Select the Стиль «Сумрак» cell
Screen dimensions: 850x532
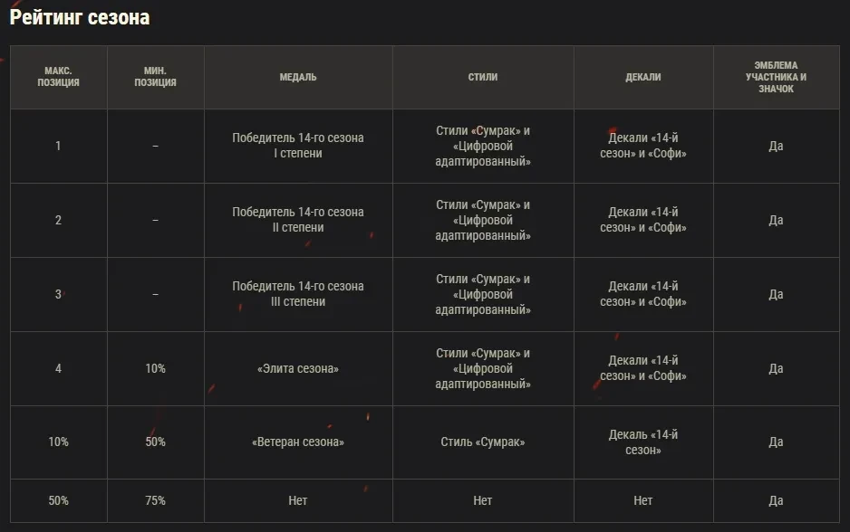pyautogui.click(x=483, y=442)
